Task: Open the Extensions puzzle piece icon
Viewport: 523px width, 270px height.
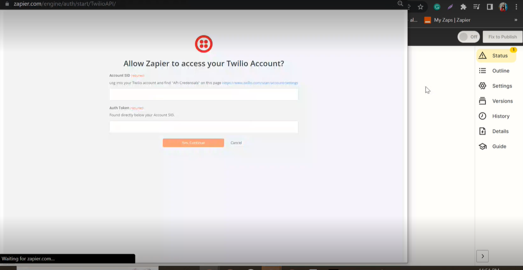Action: [x=463, y=7]
